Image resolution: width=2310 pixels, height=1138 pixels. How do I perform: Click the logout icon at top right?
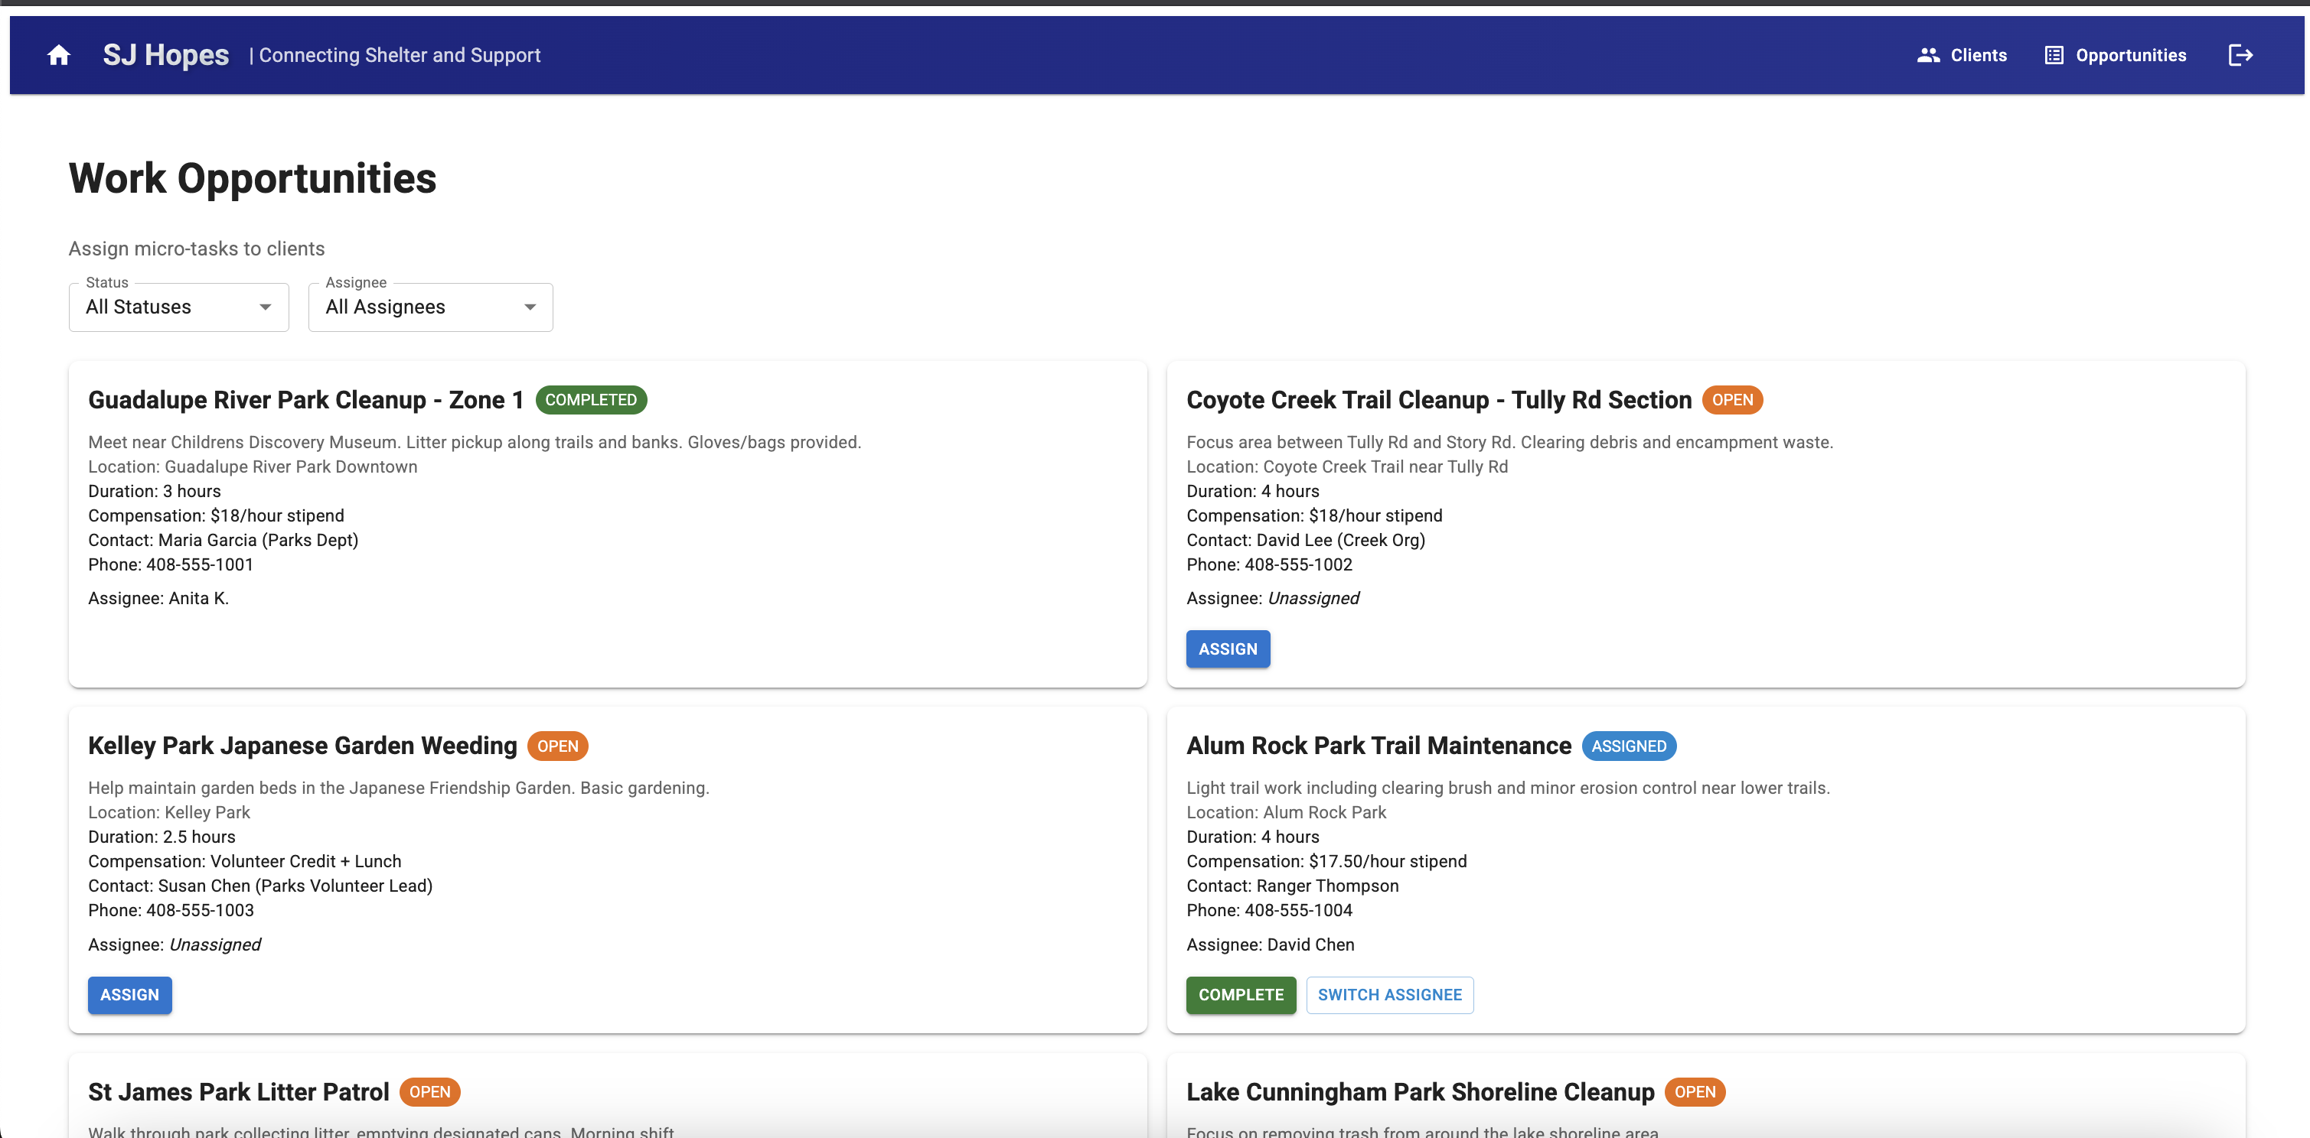click(2240, 56)
